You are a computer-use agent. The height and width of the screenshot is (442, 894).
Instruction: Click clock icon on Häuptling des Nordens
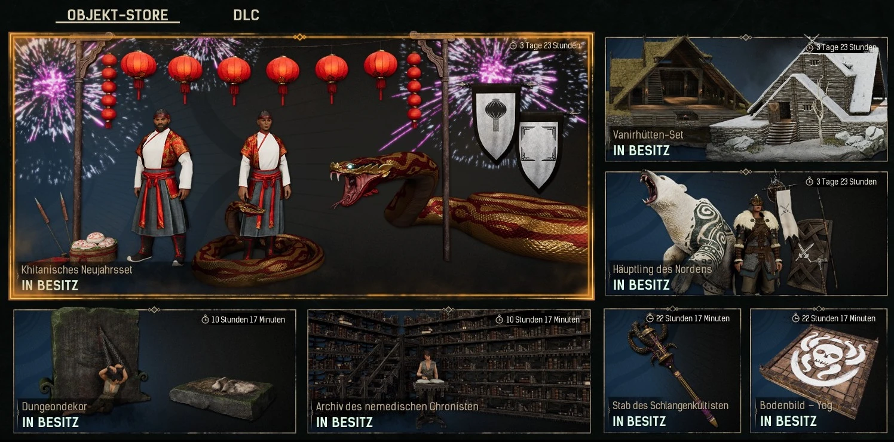pyautogui.click(x=810, y=182)
